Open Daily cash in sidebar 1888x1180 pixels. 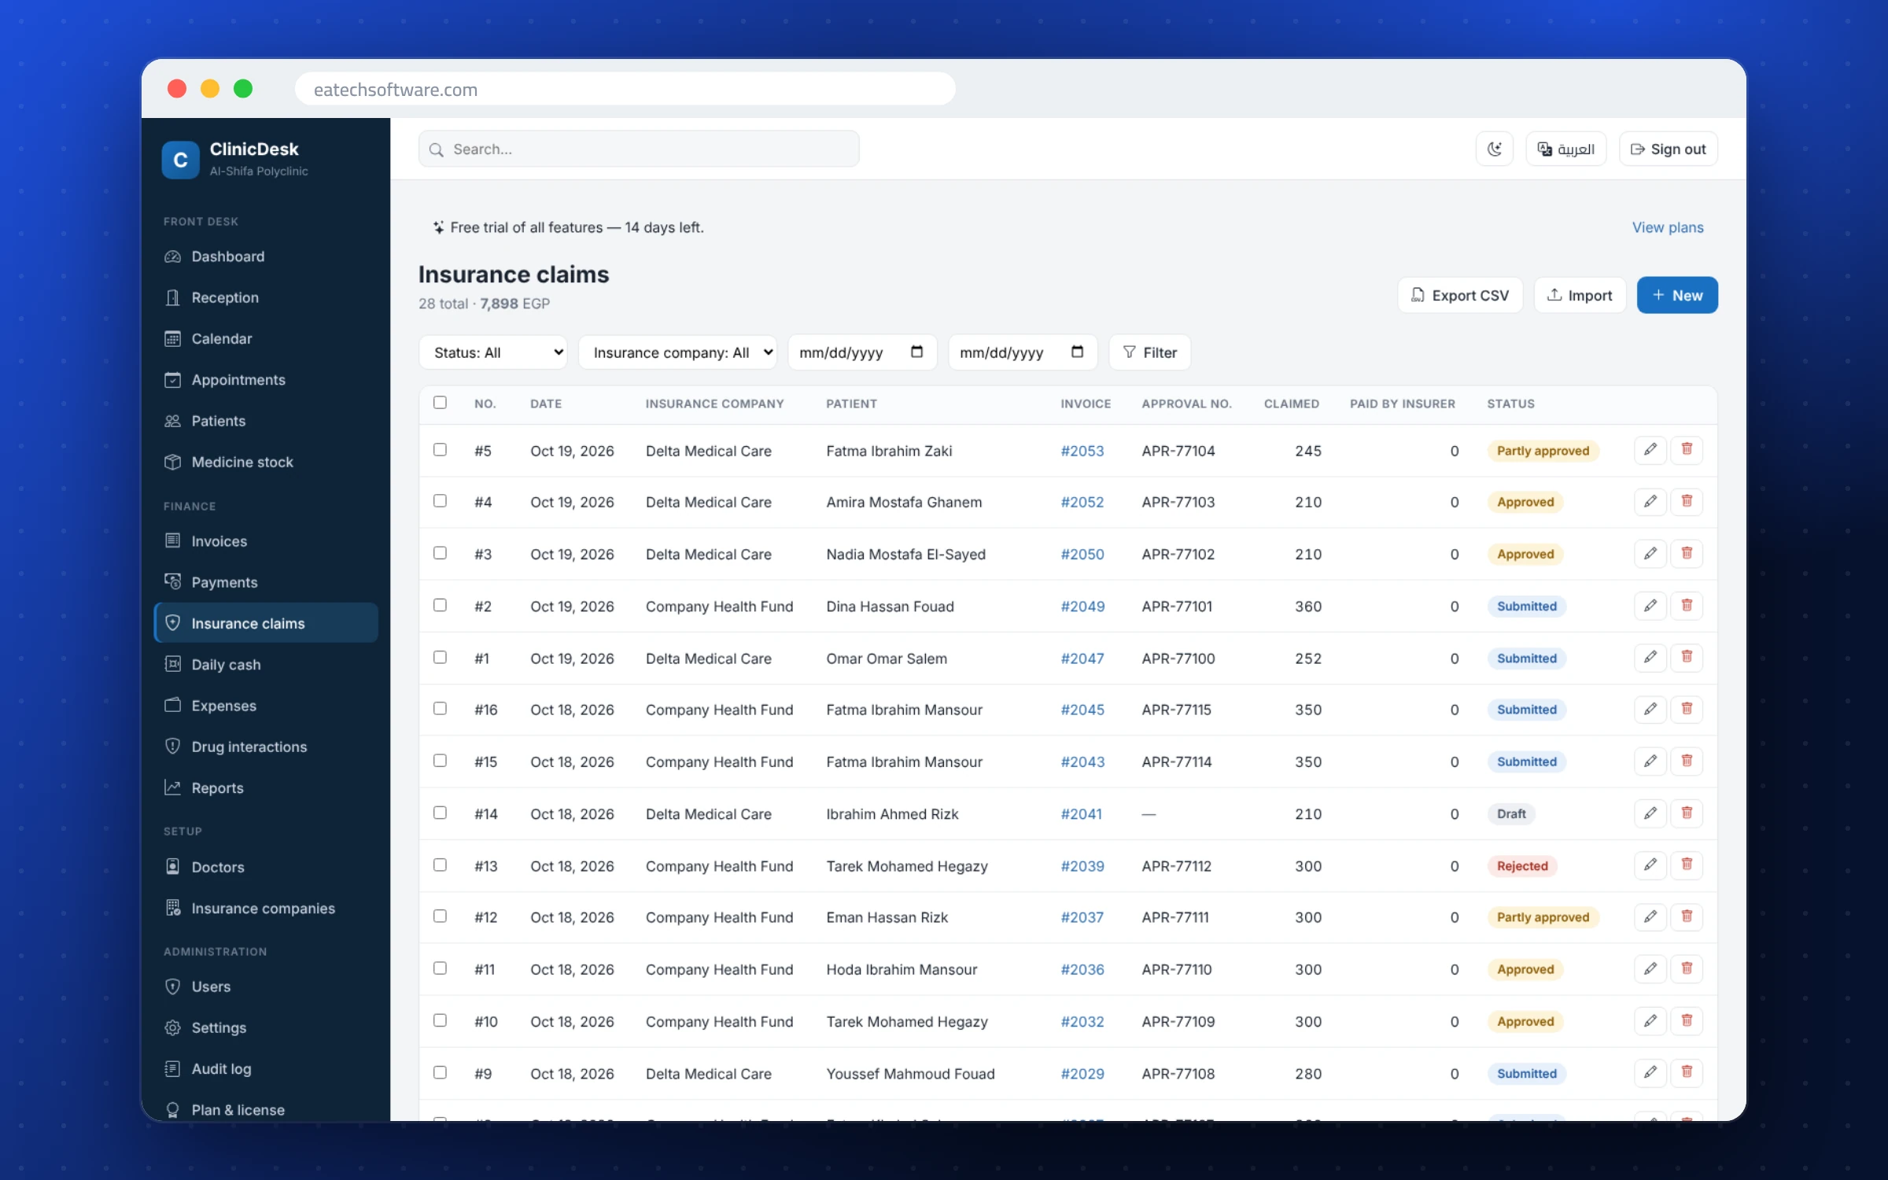click(266, 665)
